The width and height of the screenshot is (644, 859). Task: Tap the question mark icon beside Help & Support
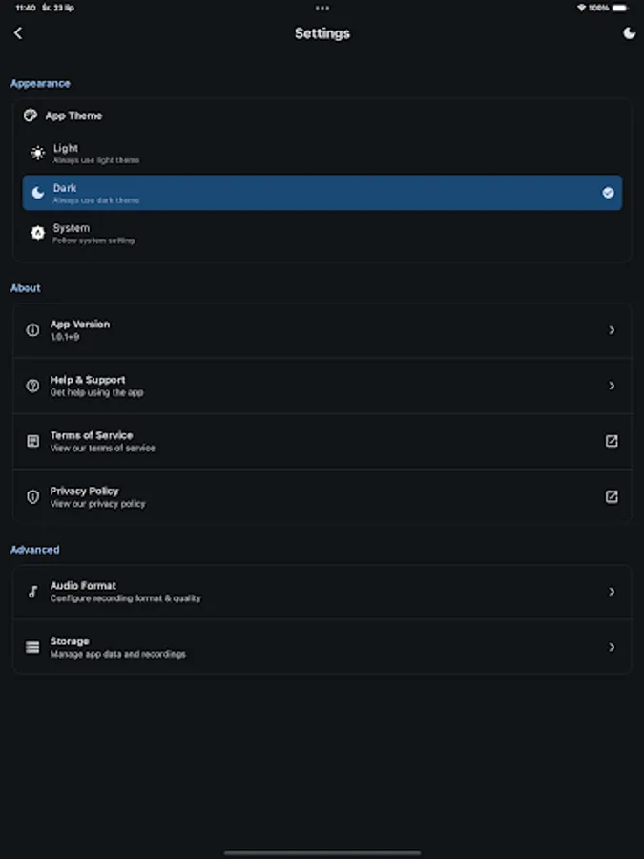coord(31,386)
